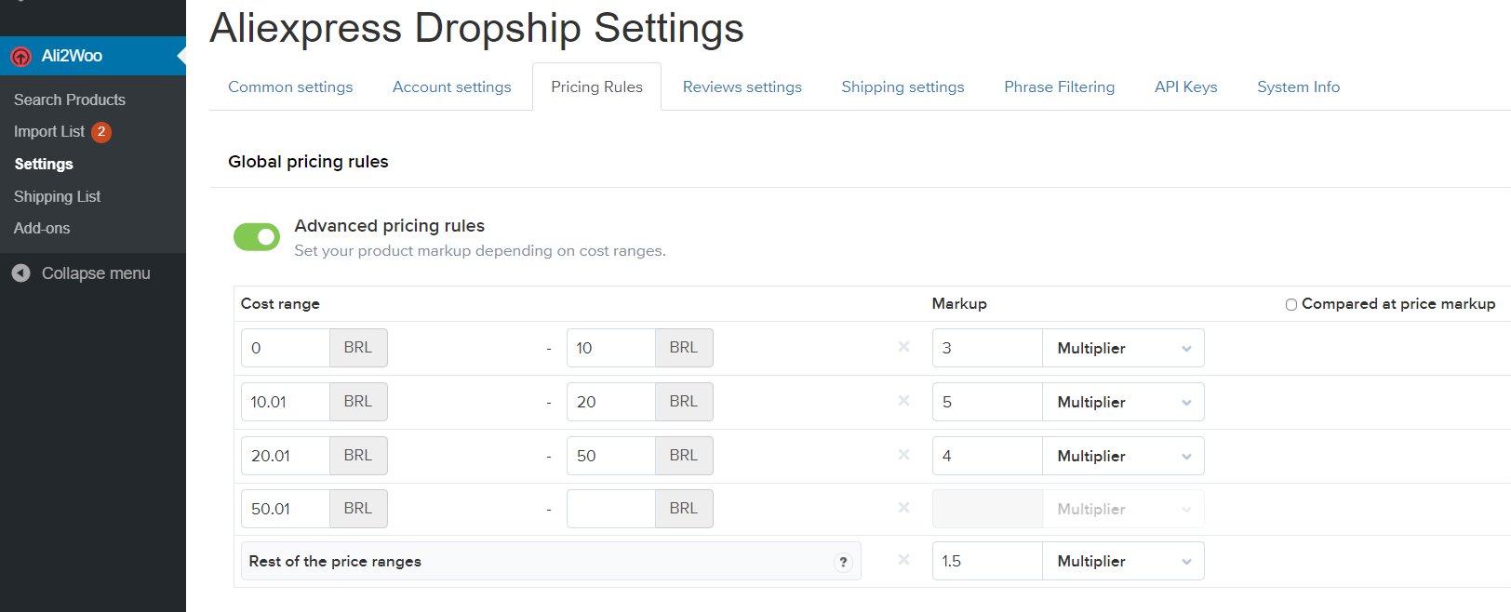Enable Compared at price markup checkbox
The image size is (1511, 612).
pyautogui.click(x=1291, y=304)
